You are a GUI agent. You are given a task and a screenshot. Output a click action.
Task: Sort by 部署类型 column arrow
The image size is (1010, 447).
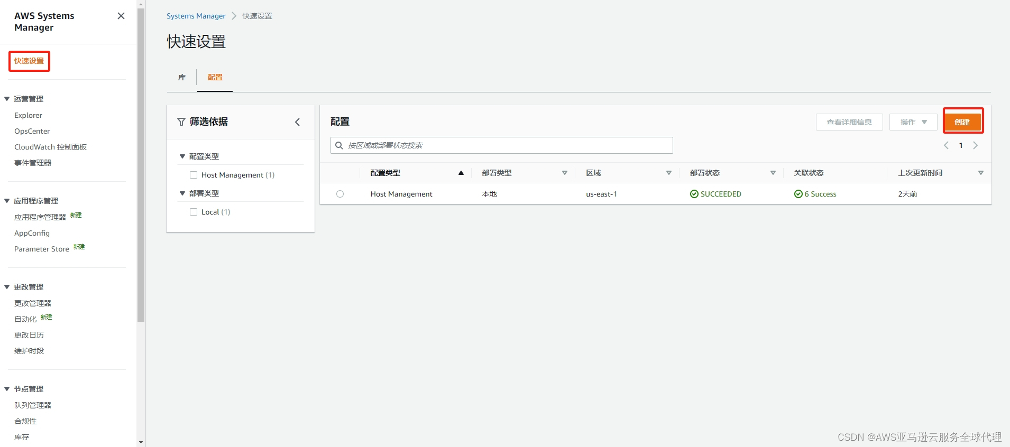(565, 173)
